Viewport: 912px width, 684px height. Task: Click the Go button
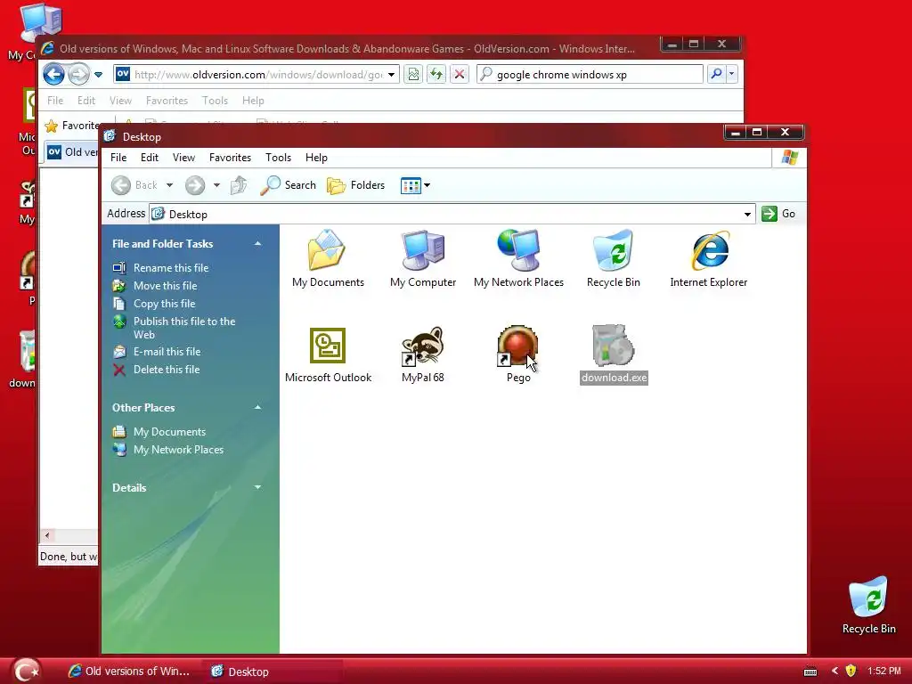778,214
